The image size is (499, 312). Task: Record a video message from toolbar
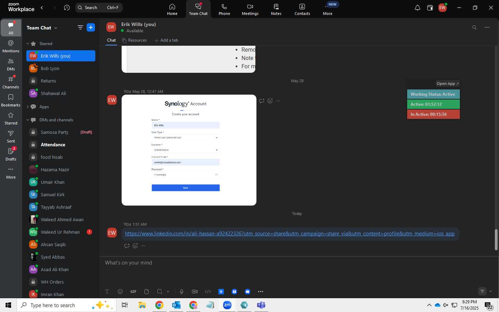coord(195,292)
